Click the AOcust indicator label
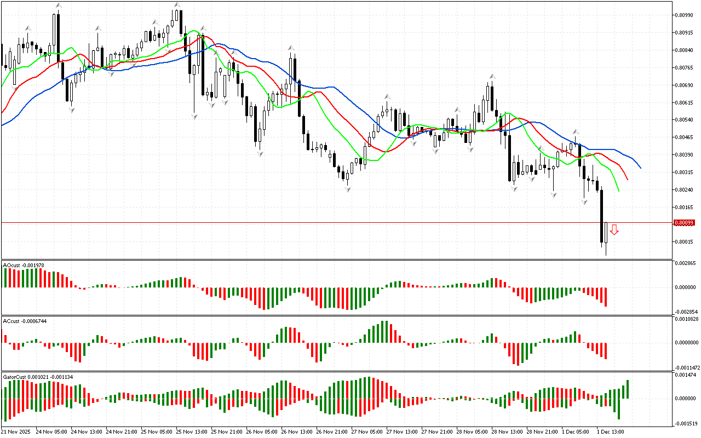 coord(23,266)
